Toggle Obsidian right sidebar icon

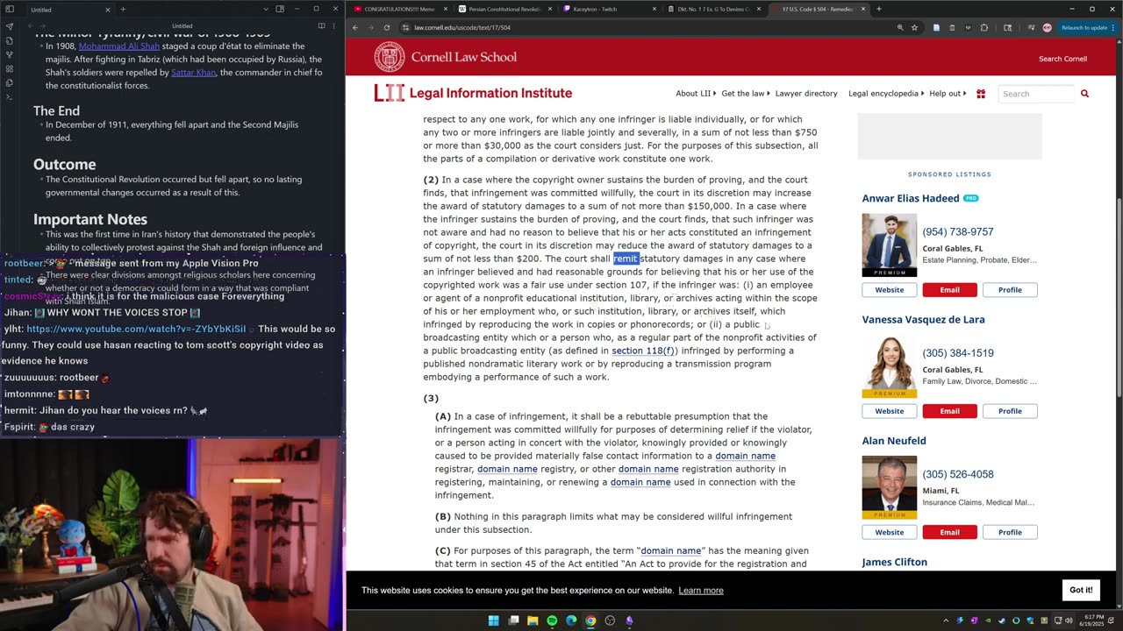coord(280,9)
